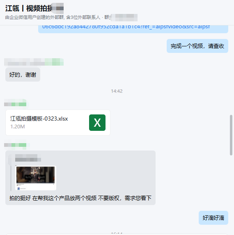Viewport: 234px width, 235px height.
Task: Click the blurred sender name above 好的，谢谢
Action: 34,62
